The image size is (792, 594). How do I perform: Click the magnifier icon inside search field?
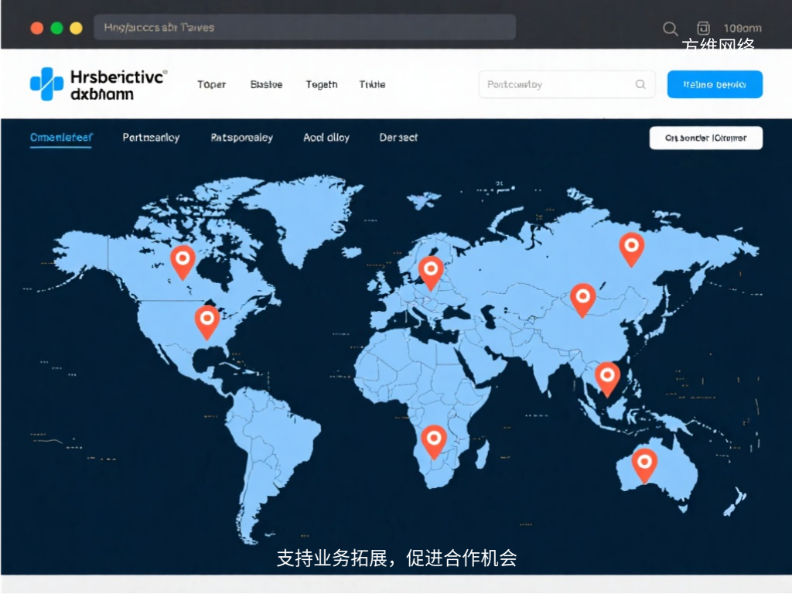click(640, 85)
